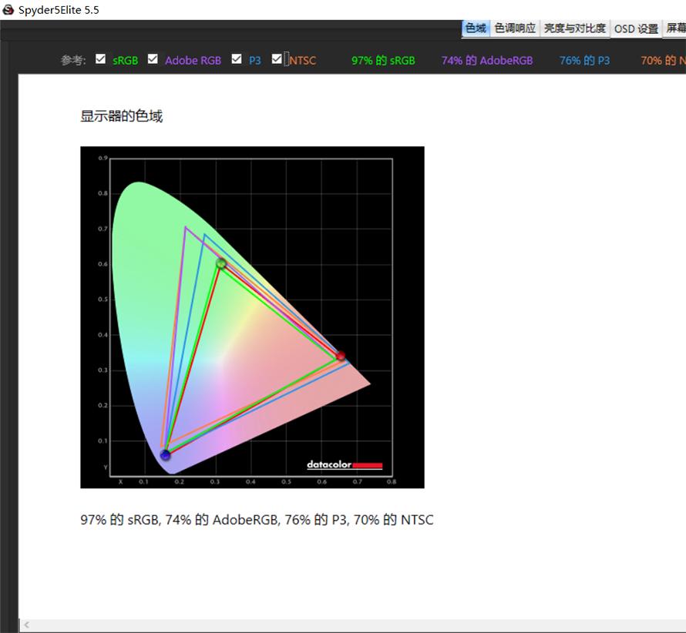Click the red marker on gamut chart
Image resolution: width=686 pixels, height=633 pixels.
point(341,356)
